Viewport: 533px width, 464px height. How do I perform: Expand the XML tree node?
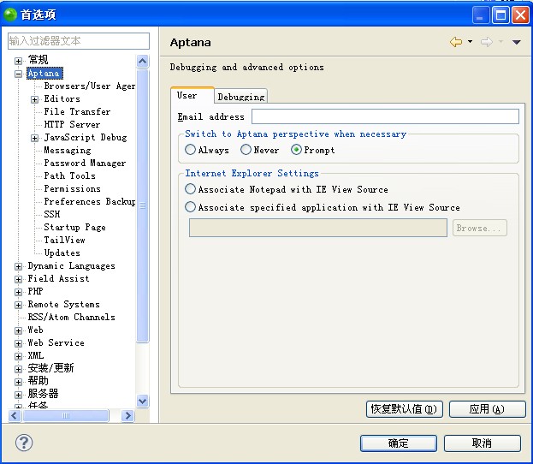tap(18, 356)
